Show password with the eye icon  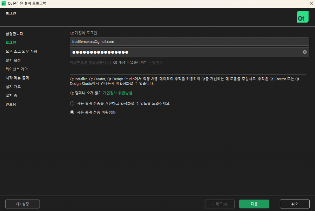305,52
